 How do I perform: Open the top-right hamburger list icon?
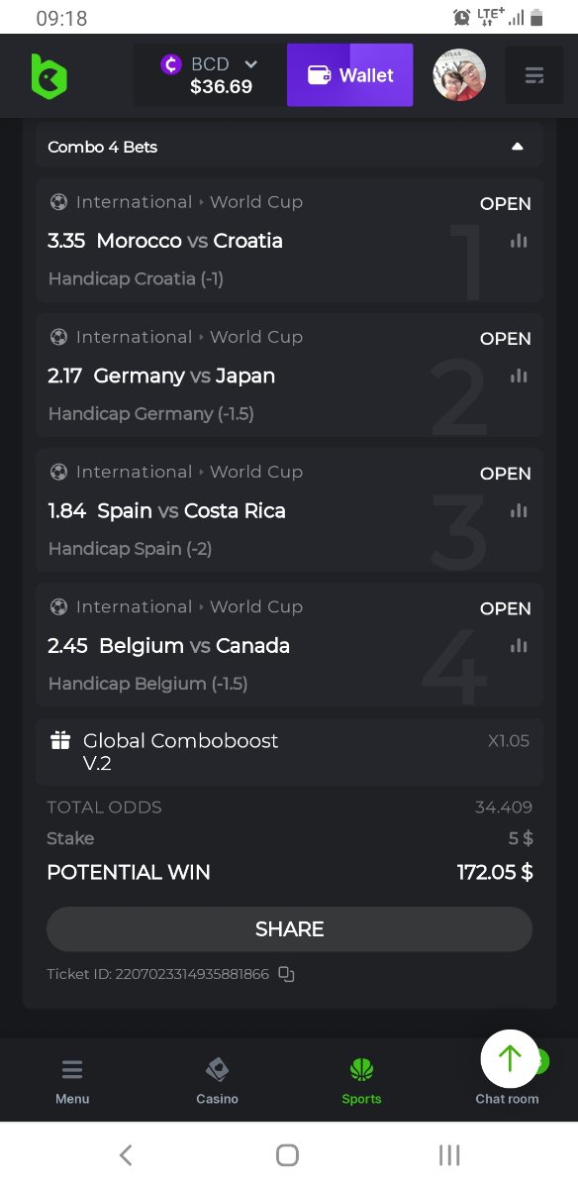click(x=534, y=75)
